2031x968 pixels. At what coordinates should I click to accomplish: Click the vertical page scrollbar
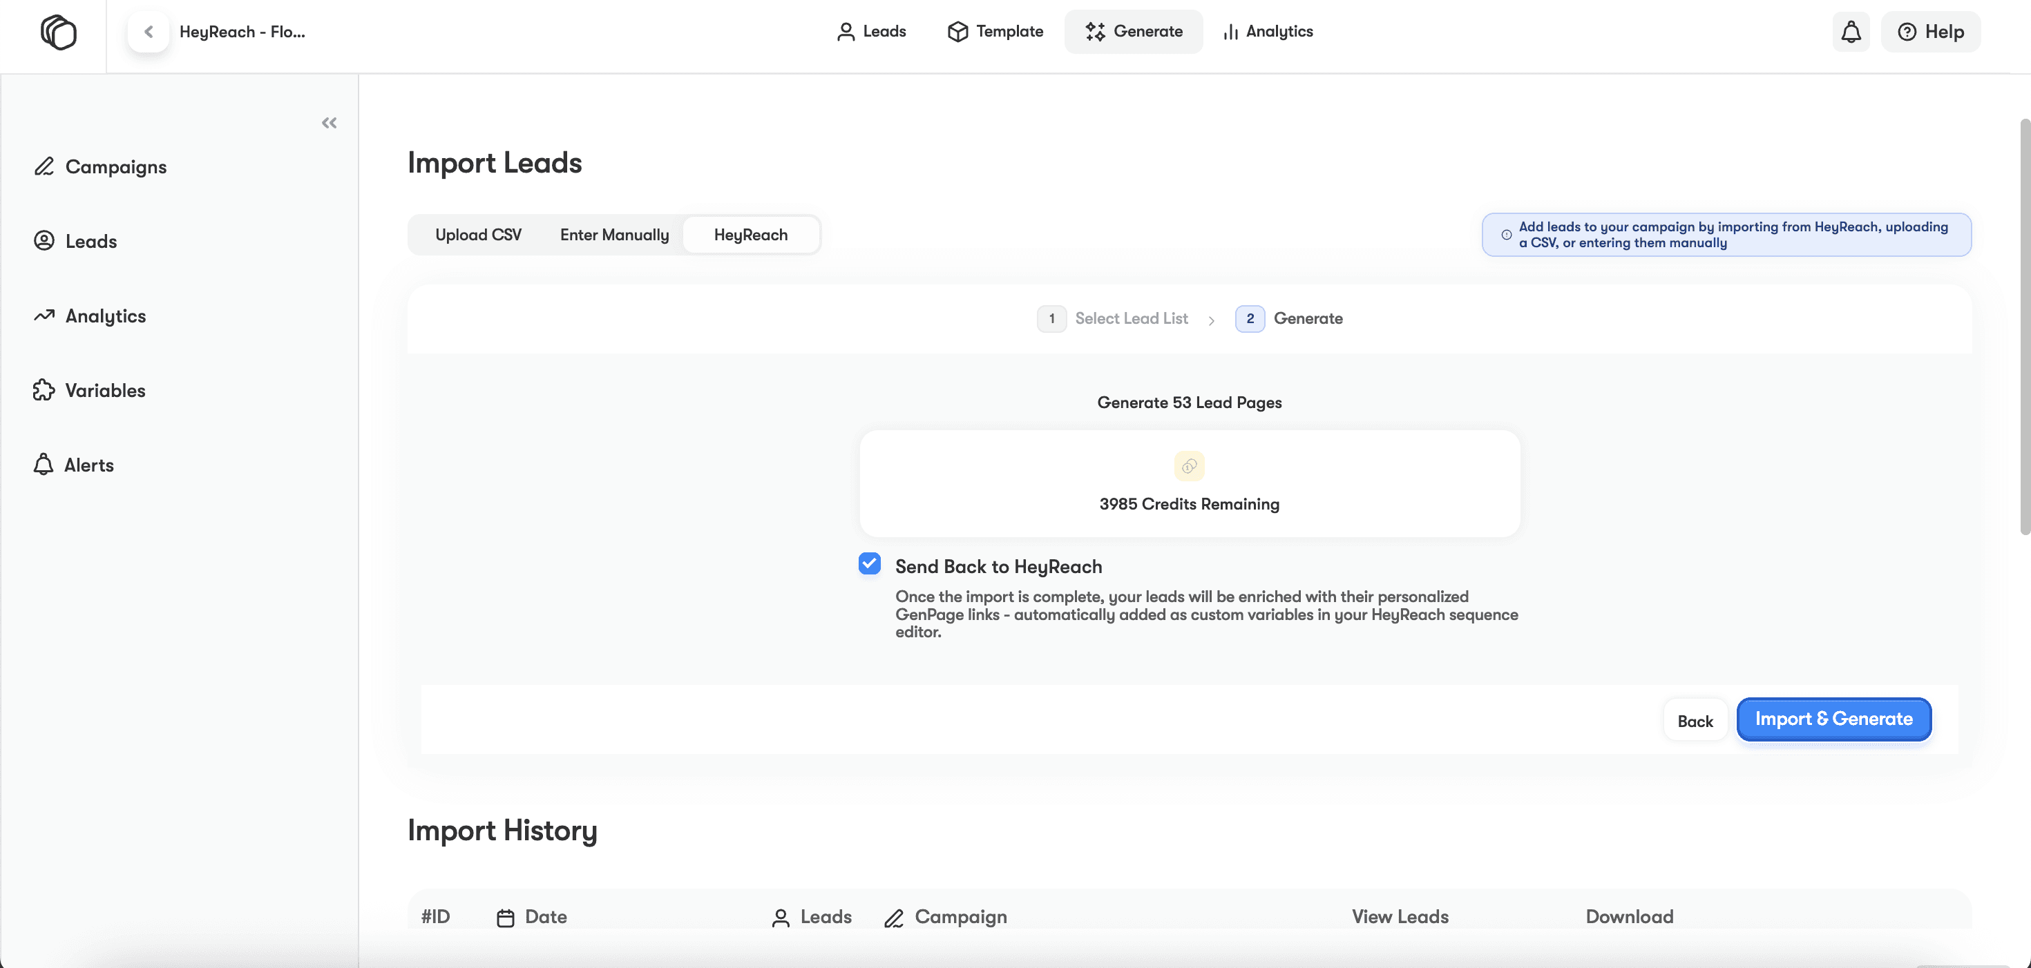point(2024,327)
